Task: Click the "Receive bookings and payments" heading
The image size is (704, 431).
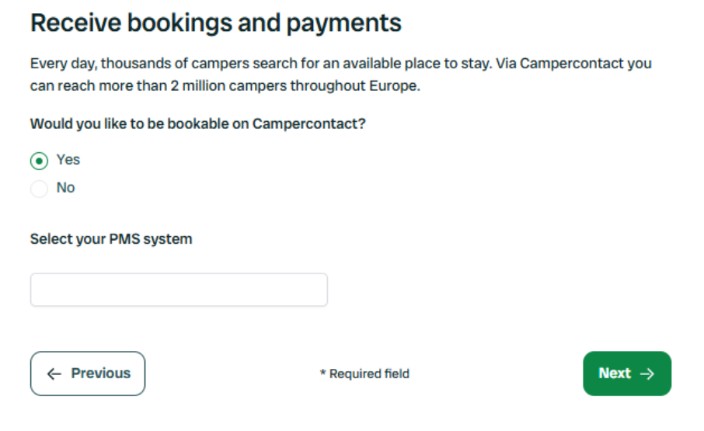Action: pyautogui.click(x=216, y=23)
